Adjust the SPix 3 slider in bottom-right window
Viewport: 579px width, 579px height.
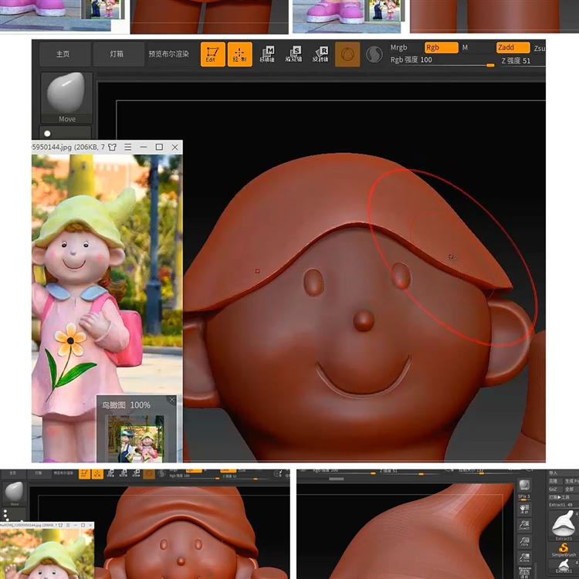coord(524,497)
